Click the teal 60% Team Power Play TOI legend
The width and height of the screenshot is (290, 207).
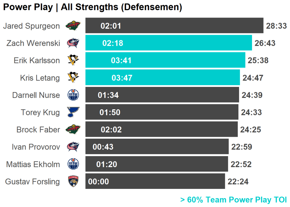[233, 200]
